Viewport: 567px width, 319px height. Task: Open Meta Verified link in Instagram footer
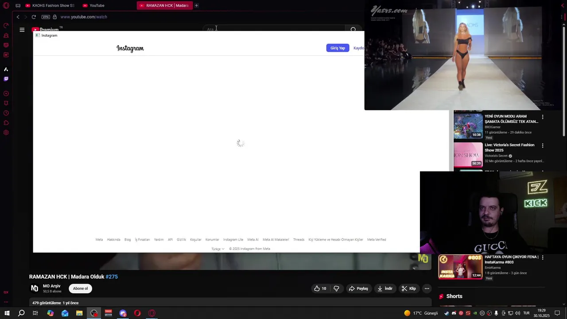pyautogui.click(x=377, y=240)
